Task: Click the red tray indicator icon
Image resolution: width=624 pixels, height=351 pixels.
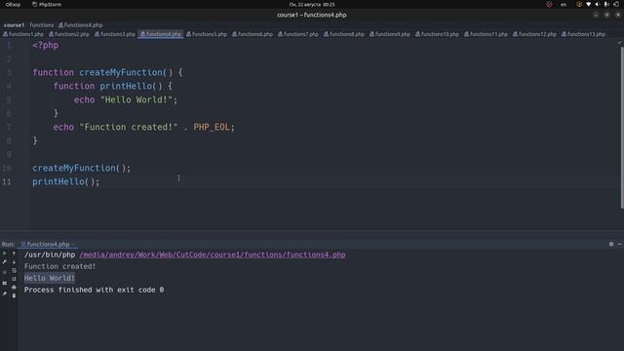Action: coord(549,4)
